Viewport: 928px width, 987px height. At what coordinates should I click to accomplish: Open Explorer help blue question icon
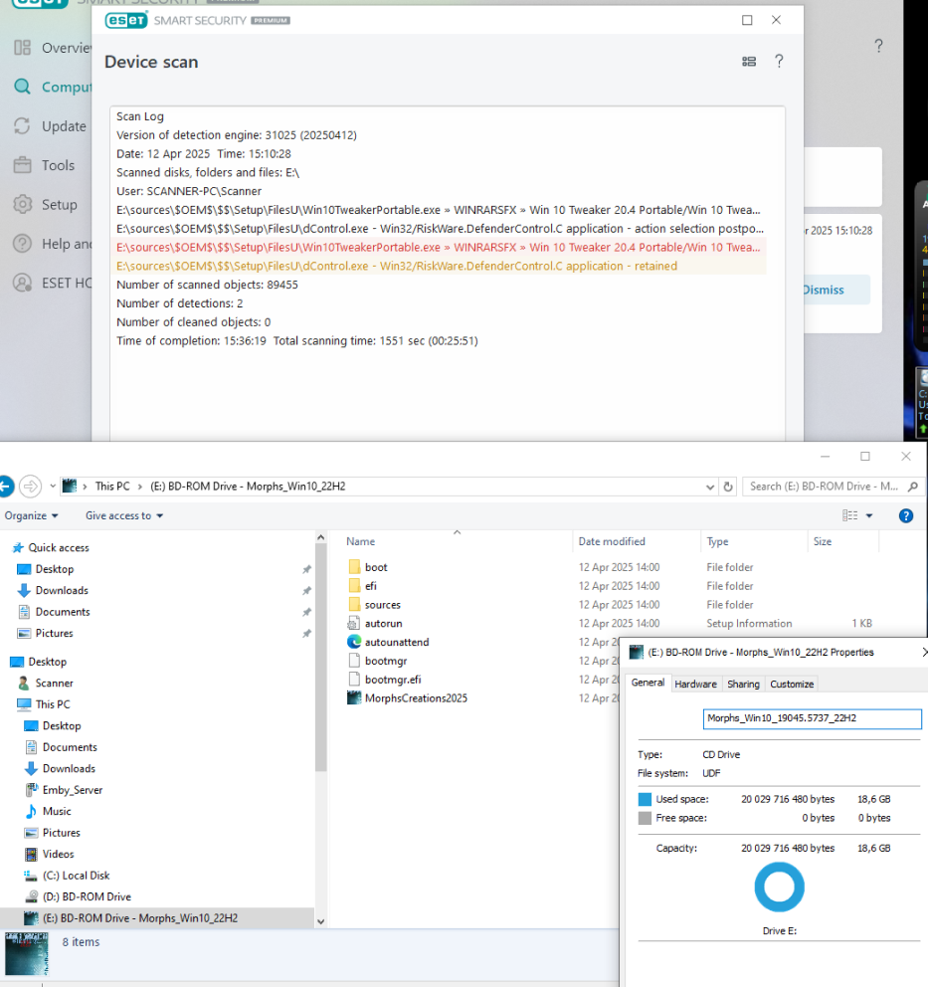point(906,515)
